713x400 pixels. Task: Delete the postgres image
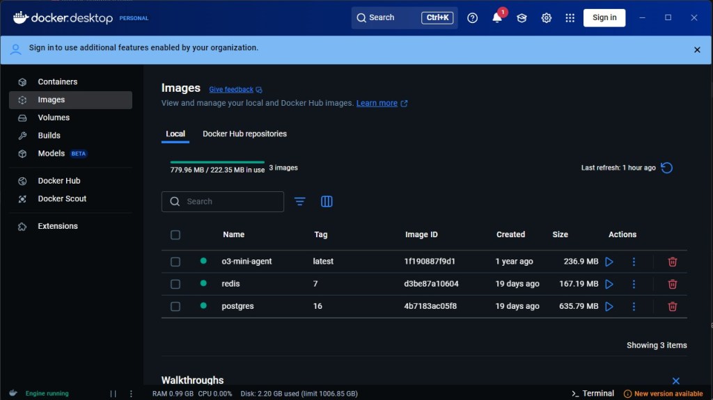point(672,306)
